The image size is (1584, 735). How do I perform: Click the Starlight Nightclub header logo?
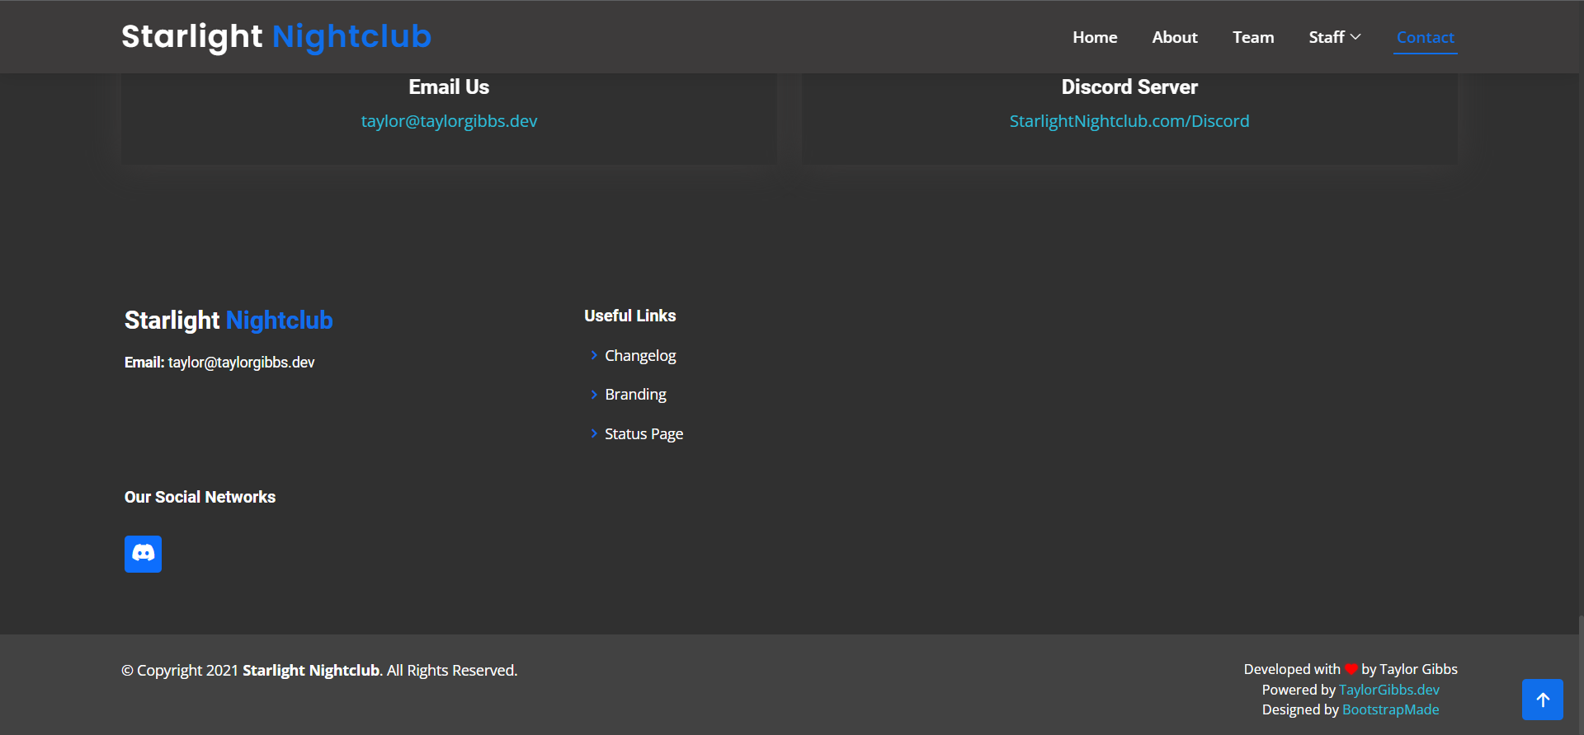pyautogui.click(x=276, y=36)
